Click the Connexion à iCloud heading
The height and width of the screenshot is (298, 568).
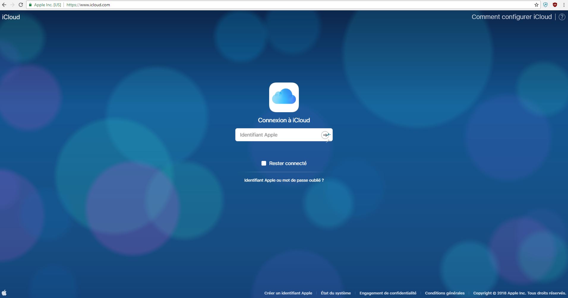284,120
